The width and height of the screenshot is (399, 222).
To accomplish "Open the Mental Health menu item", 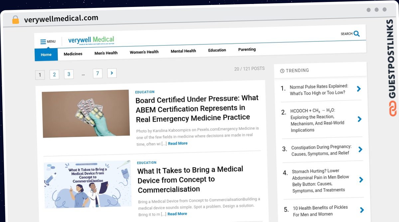I will (183, 51).
